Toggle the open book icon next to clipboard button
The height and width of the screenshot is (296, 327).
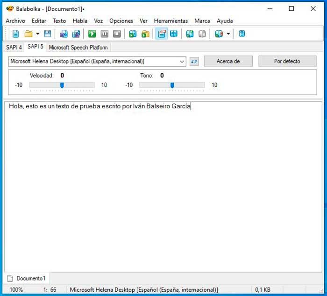tap(174, 34)
